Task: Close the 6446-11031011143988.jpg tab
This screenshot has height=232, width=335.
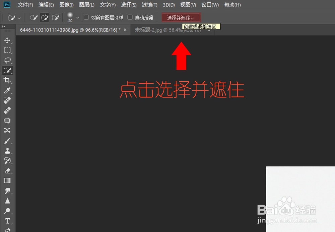Action: 125,30
